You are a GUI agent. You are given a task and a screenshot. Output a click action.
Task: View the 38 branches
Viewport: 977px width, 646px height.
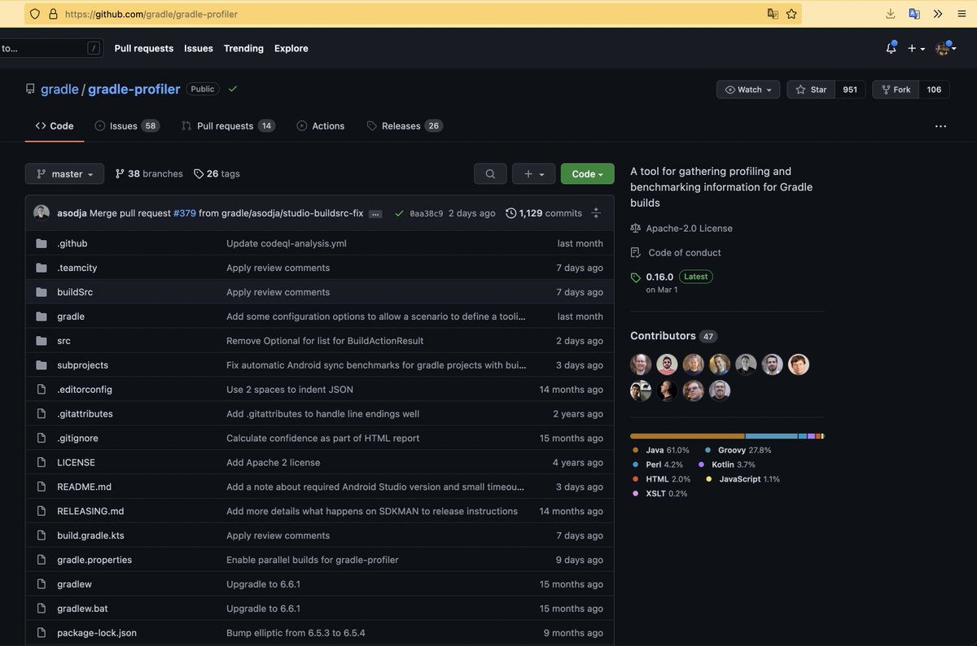[149, 174]
